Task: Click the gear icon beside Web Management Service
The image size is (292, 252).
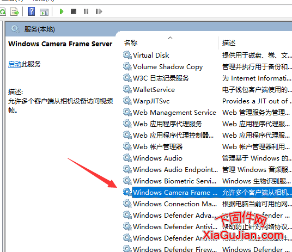Action: click(127, 112)
